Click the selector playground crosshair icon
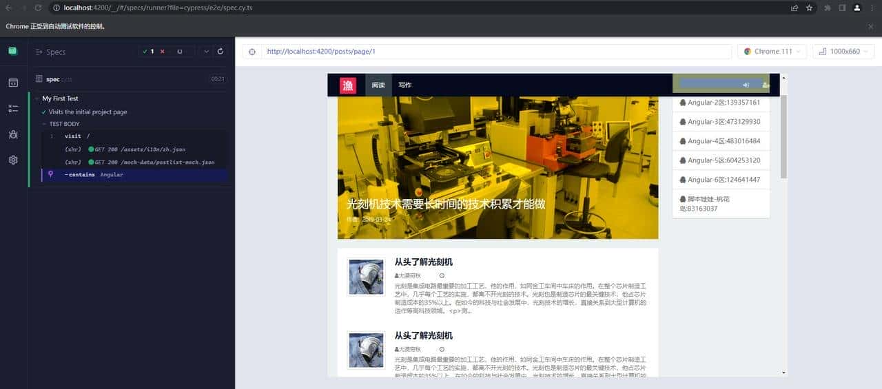Image resolution: width=882 pixels, height=389 pixels. 252,52
